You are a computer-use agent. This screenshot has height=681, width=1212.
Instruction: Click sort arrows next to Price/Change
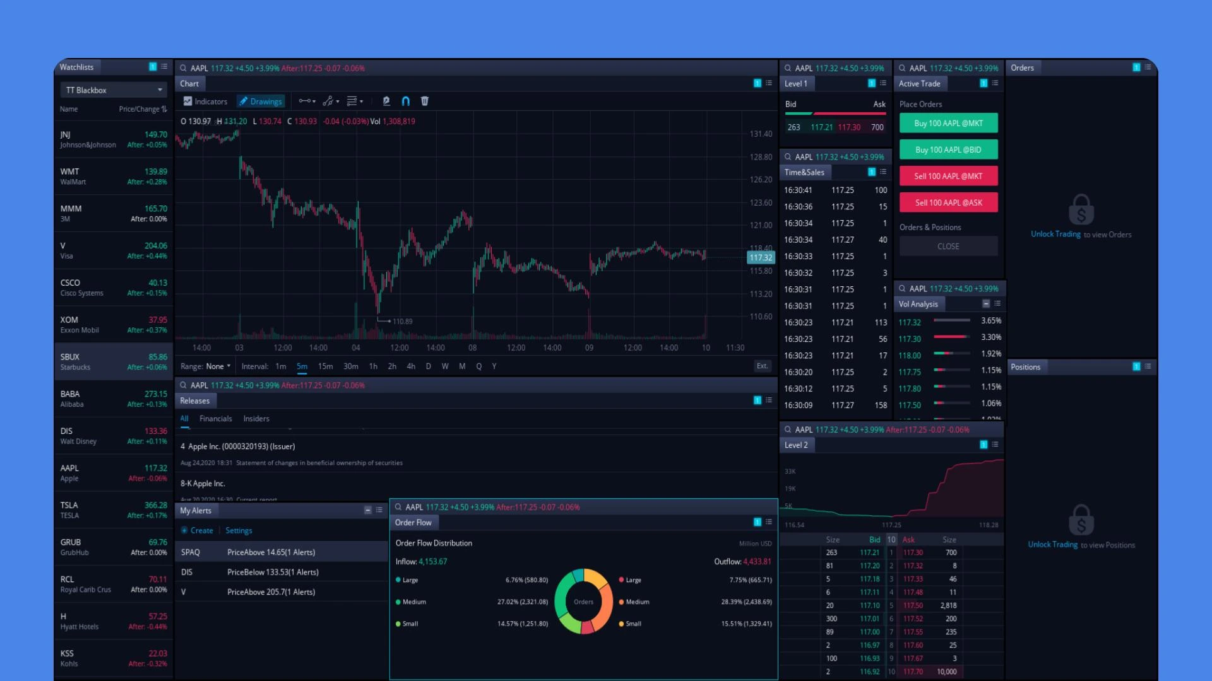[164, 109]
